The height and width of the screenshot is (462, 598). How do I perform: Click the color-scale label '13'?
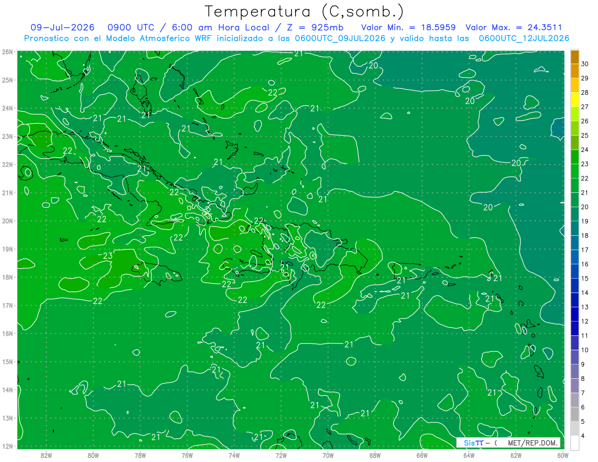pyautogui.click(x=585, y=307)
